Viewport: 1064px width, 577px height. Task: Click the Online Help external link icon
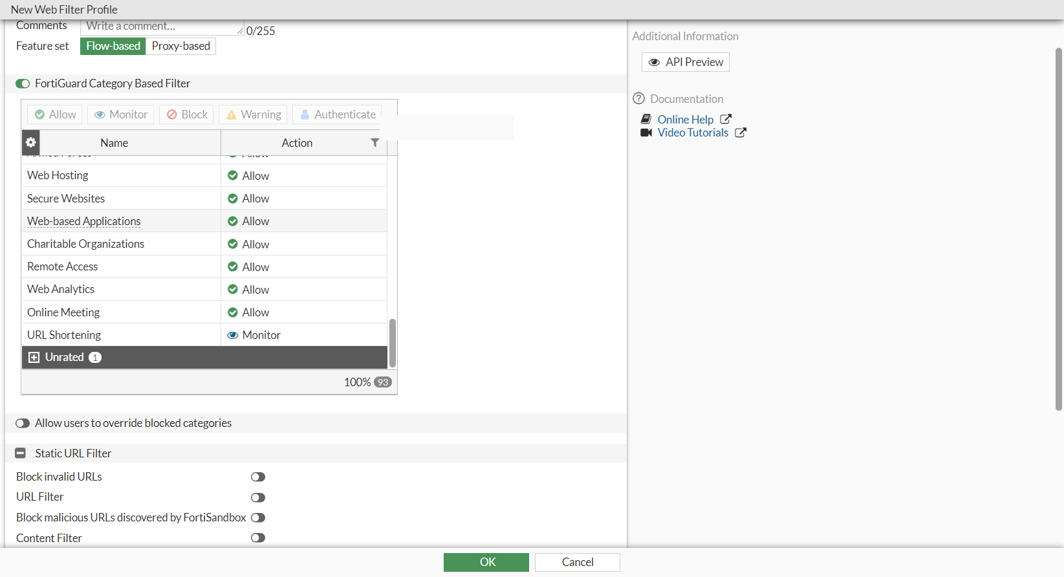726,119
